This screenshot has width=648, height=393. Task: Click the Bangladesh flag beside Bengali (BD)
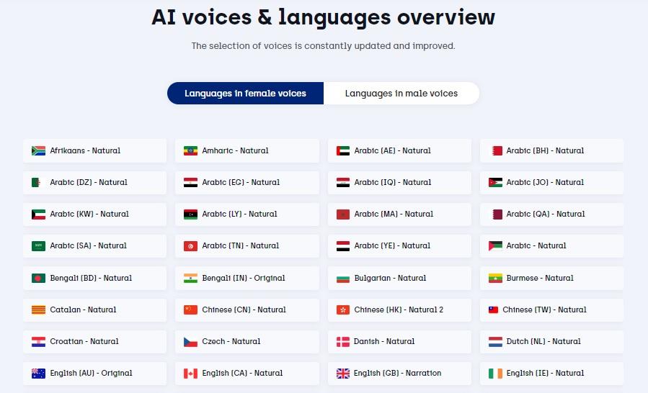coord(38,279)
